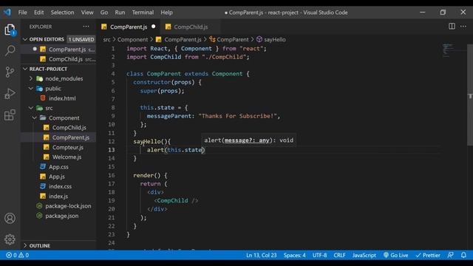The image size is (473, 266).
Task: Change the CRLF end of line sequence
Action: [339, 255]
